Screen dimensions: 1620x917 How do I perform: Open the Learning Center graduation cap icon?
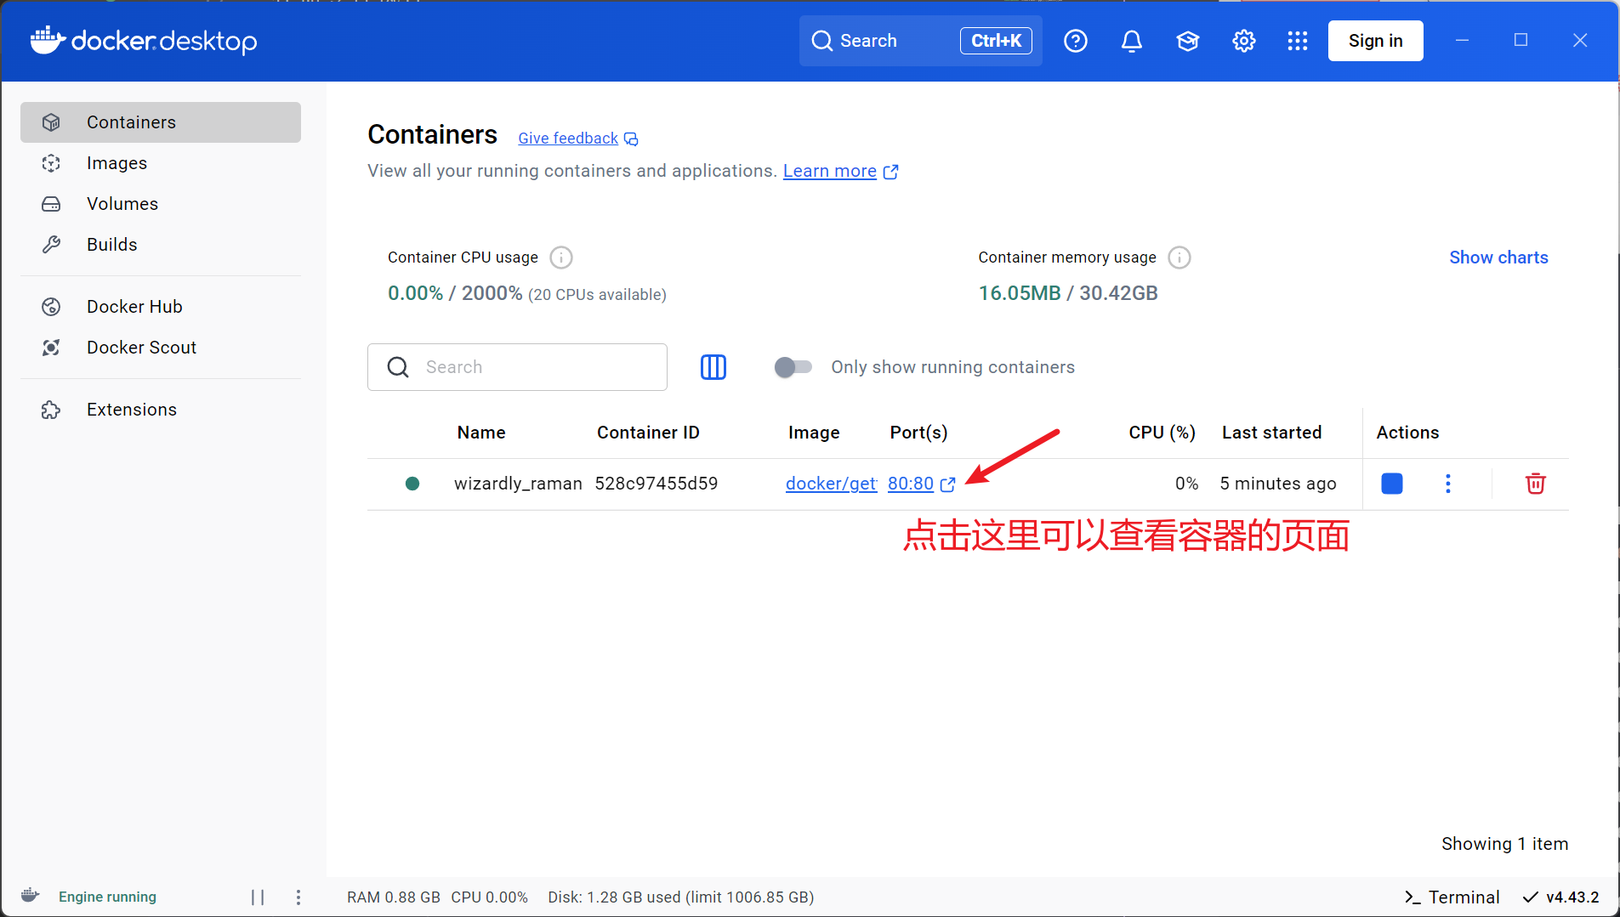(x=1187, y=40)
